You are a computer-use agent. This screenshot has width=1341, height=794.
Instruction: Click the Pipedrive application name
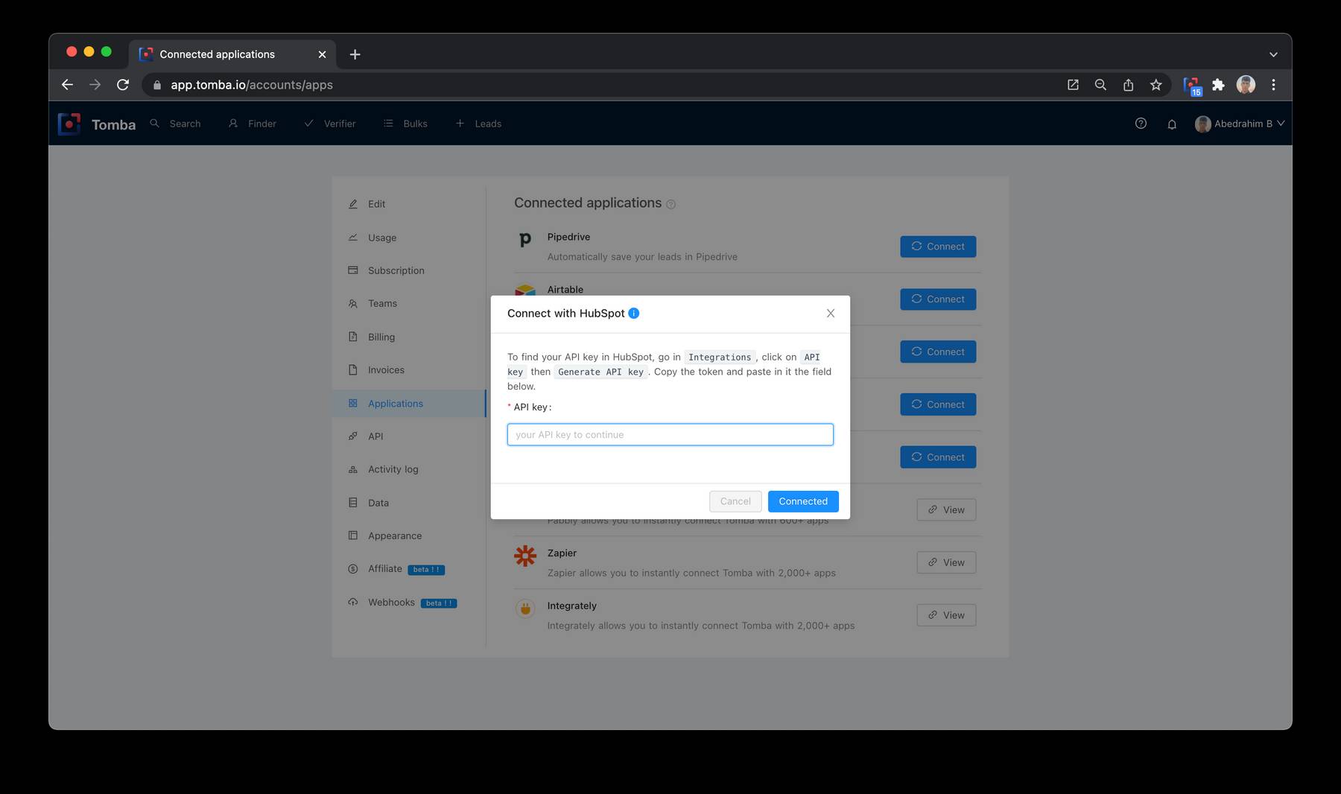[568, 237]
